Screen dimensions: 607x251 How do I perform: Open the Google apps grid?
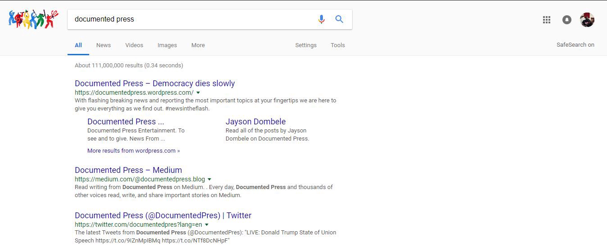coord(547,20)
